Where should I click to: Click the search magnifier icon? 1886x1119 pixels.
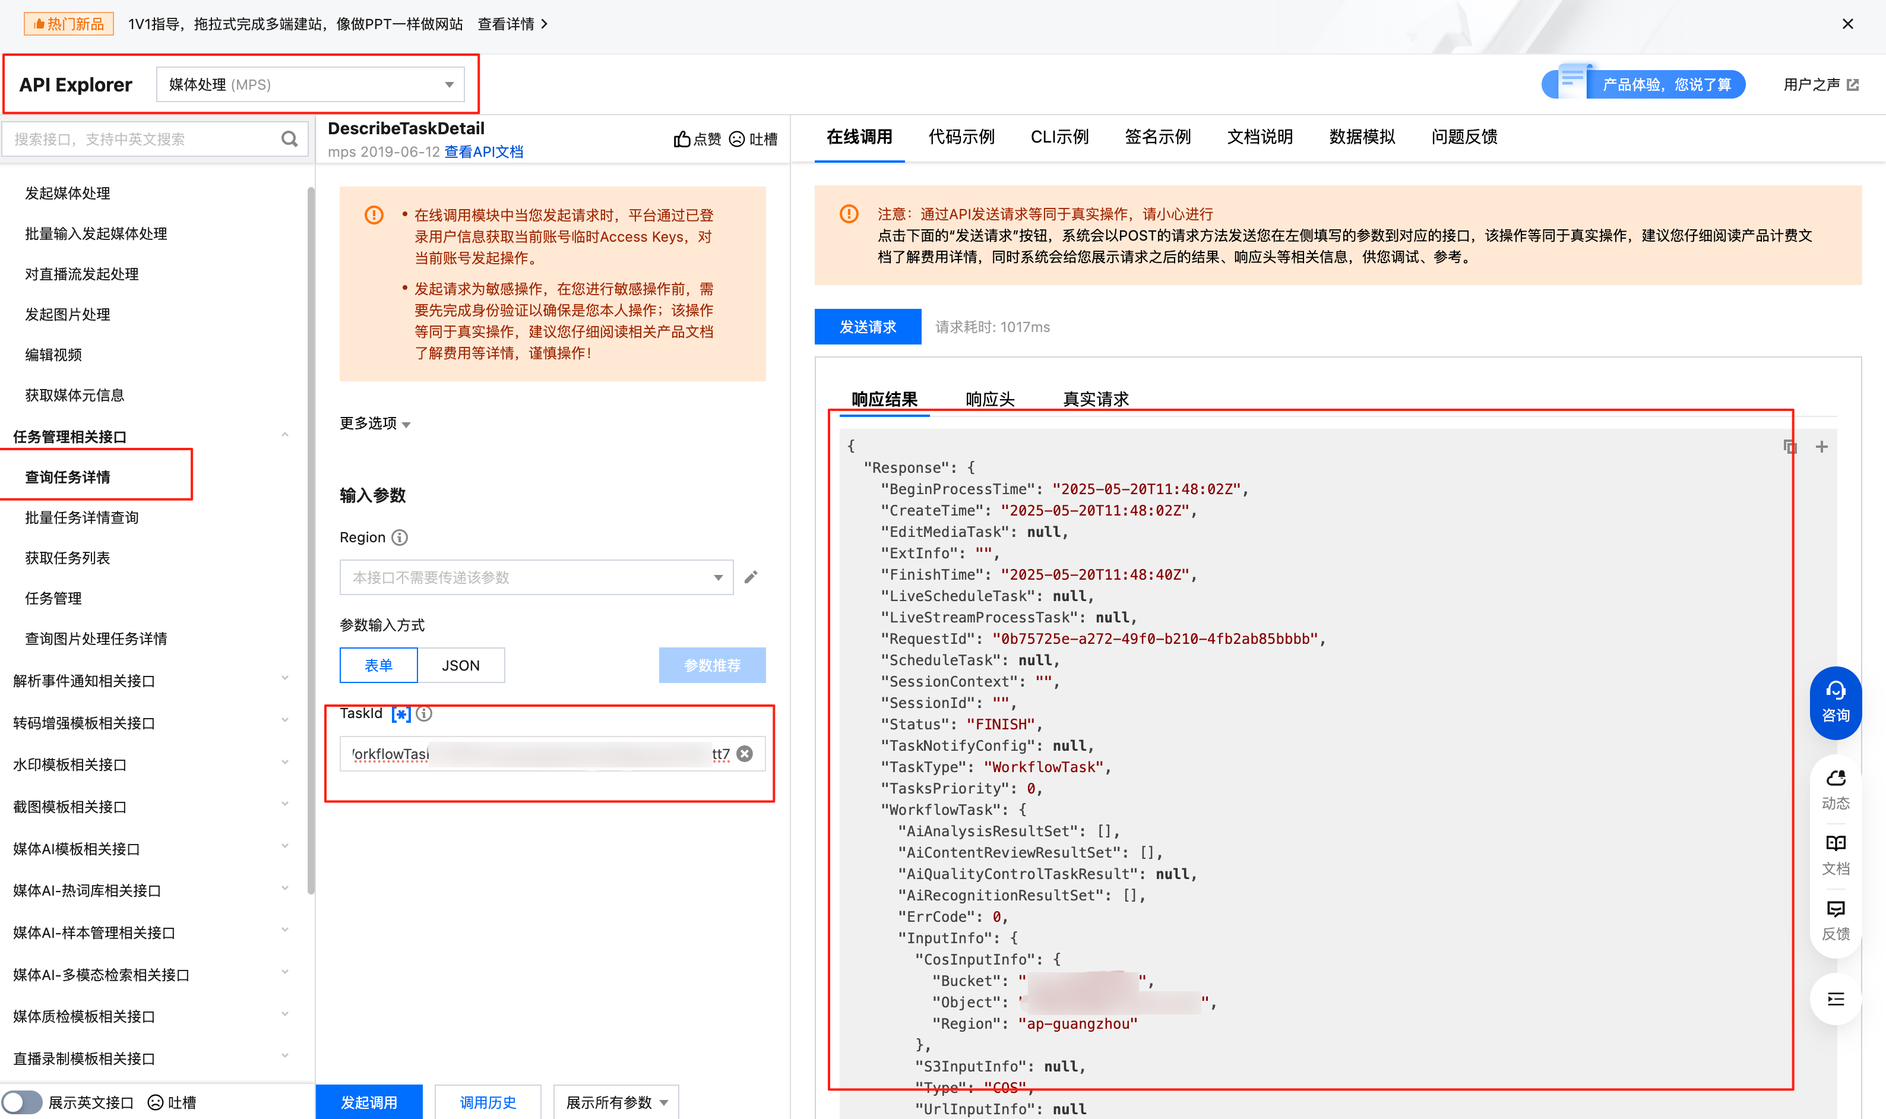click(289, 139)
